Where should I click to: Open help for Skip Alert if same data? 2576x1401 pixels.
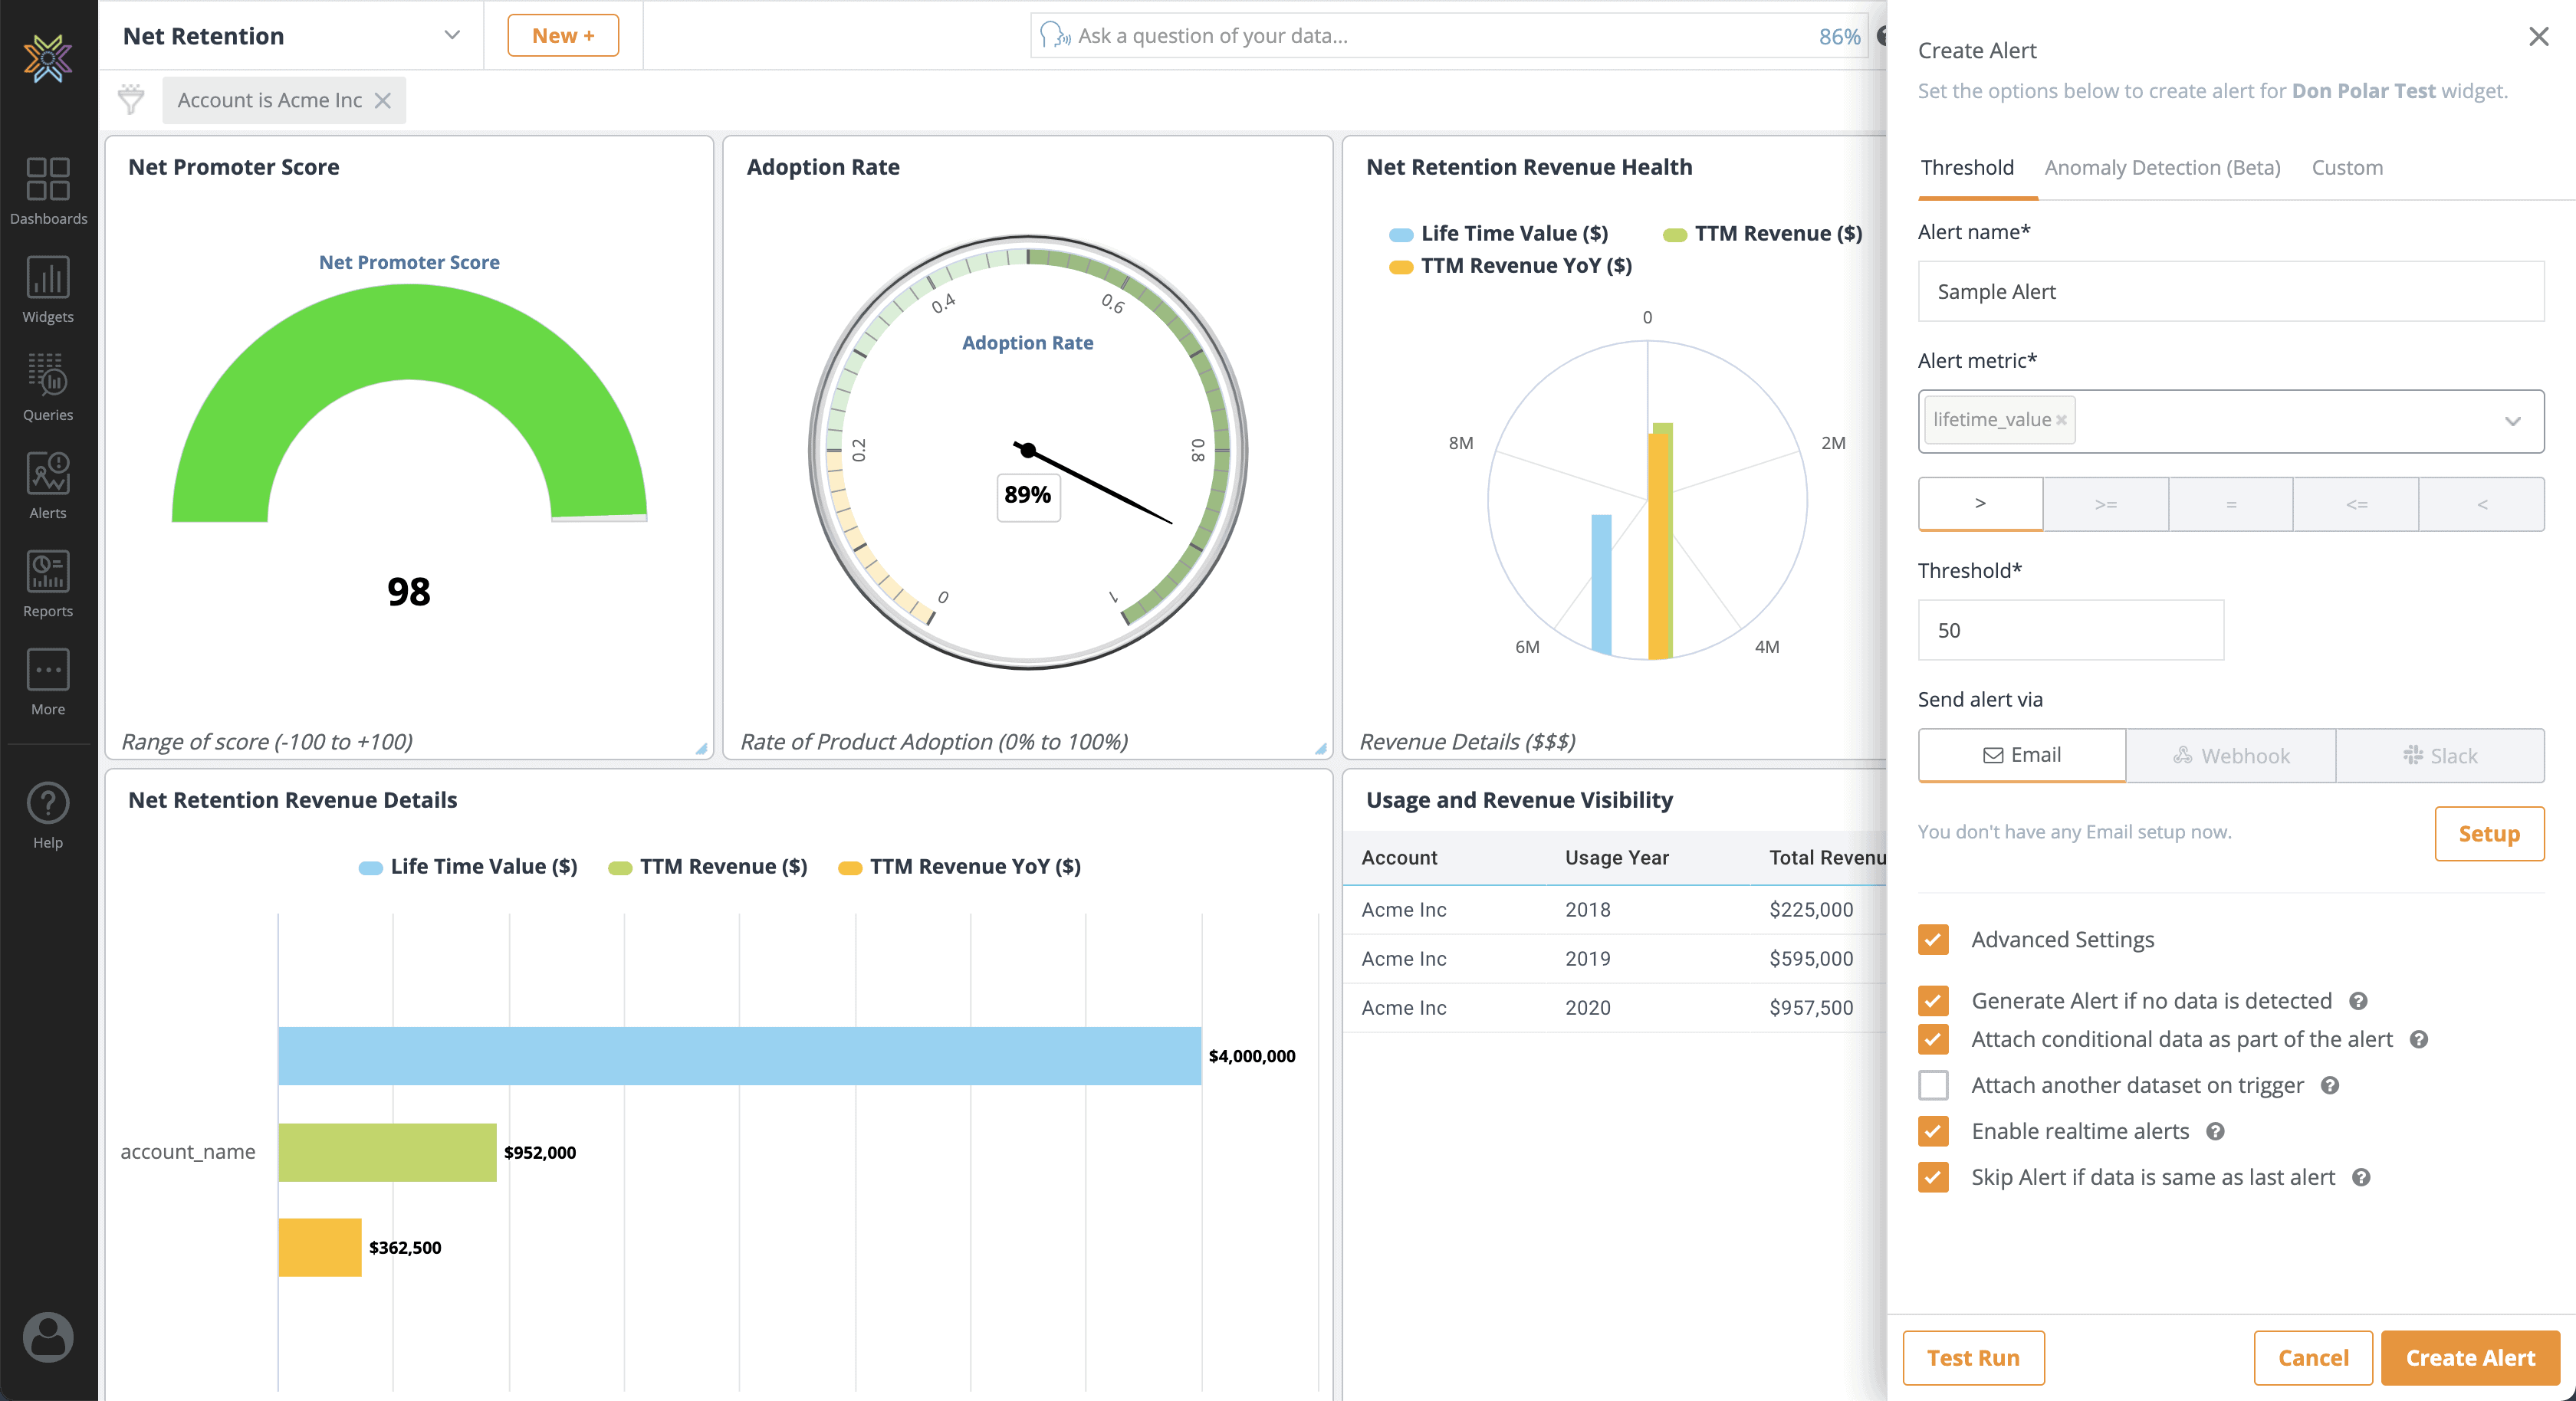pyautogui.click(x=2361, y=1177)
